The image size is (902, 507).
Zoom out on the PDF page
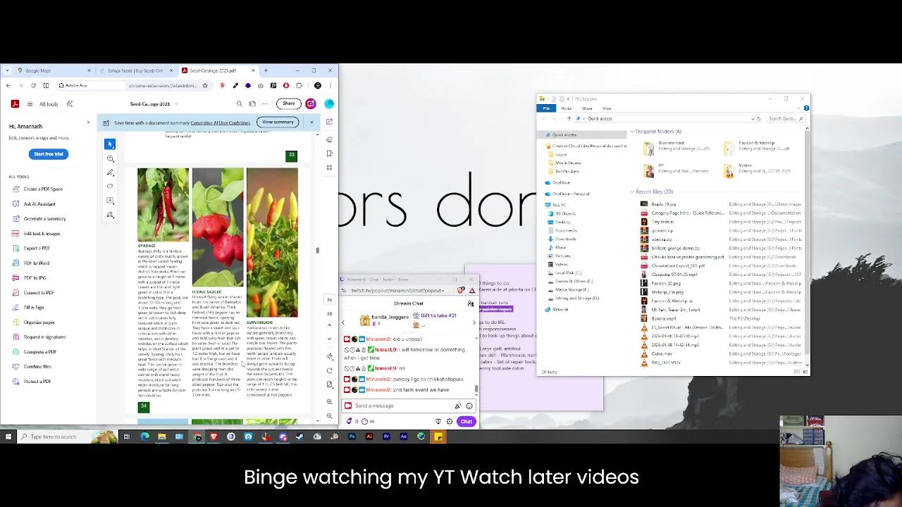click(x=329, y=415)
